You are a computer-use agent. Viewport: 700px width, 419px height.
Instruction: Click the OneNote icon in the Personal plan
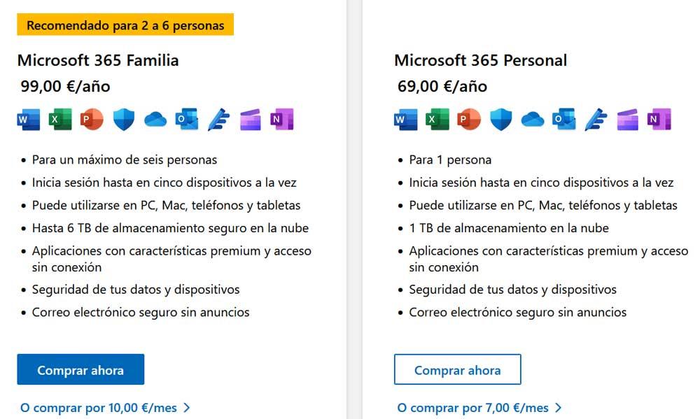point(659,120)
